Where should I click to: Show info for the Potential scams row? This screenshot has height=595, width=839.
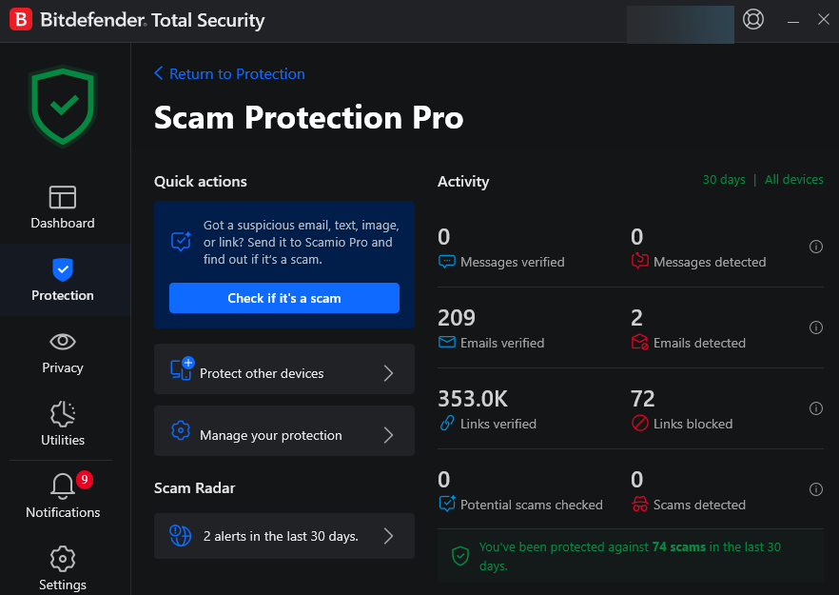815,489
